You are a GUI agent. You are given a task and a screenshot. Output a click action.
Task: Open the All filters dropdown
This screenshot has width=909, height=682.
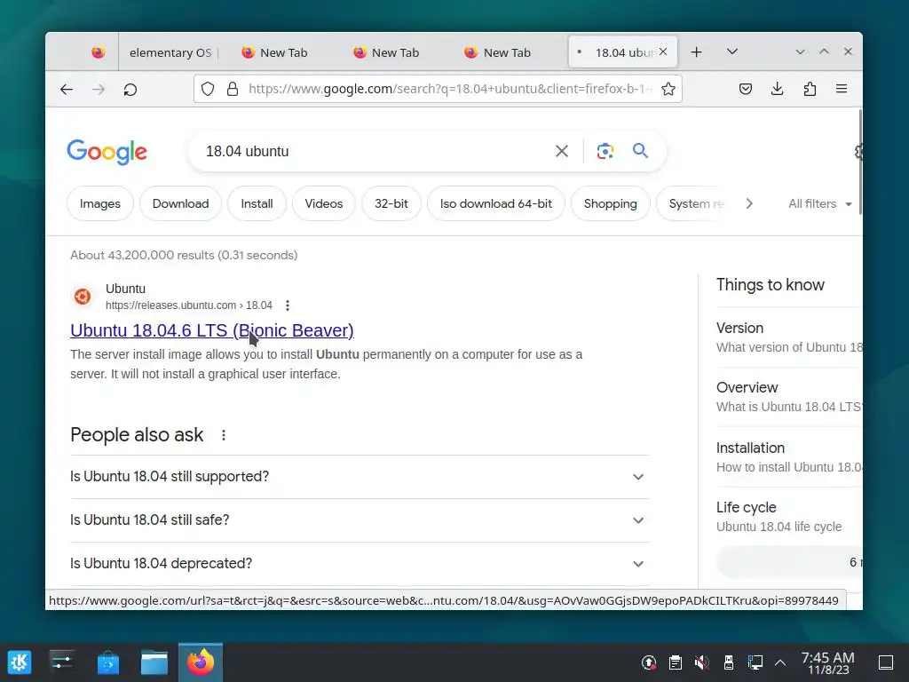point(819,203)
